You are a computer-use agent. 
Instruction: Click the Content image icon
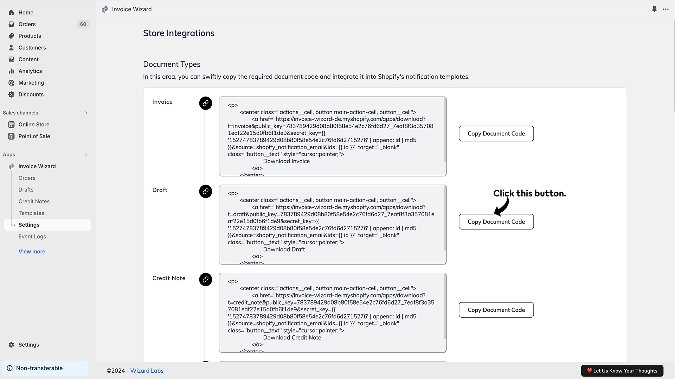tap(11, 59)
